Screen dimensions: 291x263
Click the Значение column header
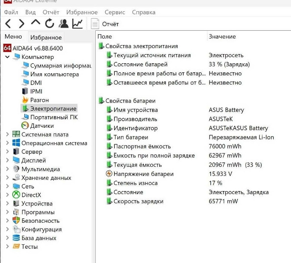[x=222, y=36]
